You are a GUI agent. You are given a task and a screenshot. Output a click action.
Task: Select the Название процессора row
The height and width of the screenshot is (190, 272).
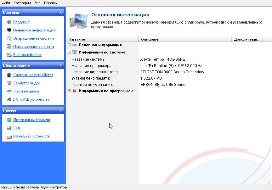coord(169,66)
